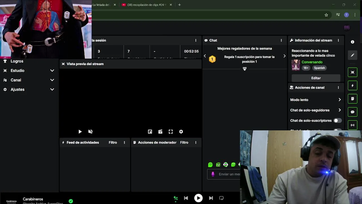Go to previous top gifters slide
The image size is (362, 204).
(205, 56)
